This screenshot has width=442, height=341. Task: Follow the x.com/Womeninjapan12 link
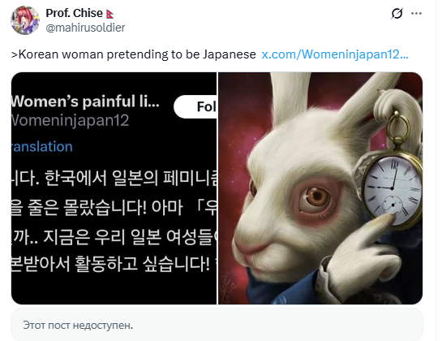(335, 54)
